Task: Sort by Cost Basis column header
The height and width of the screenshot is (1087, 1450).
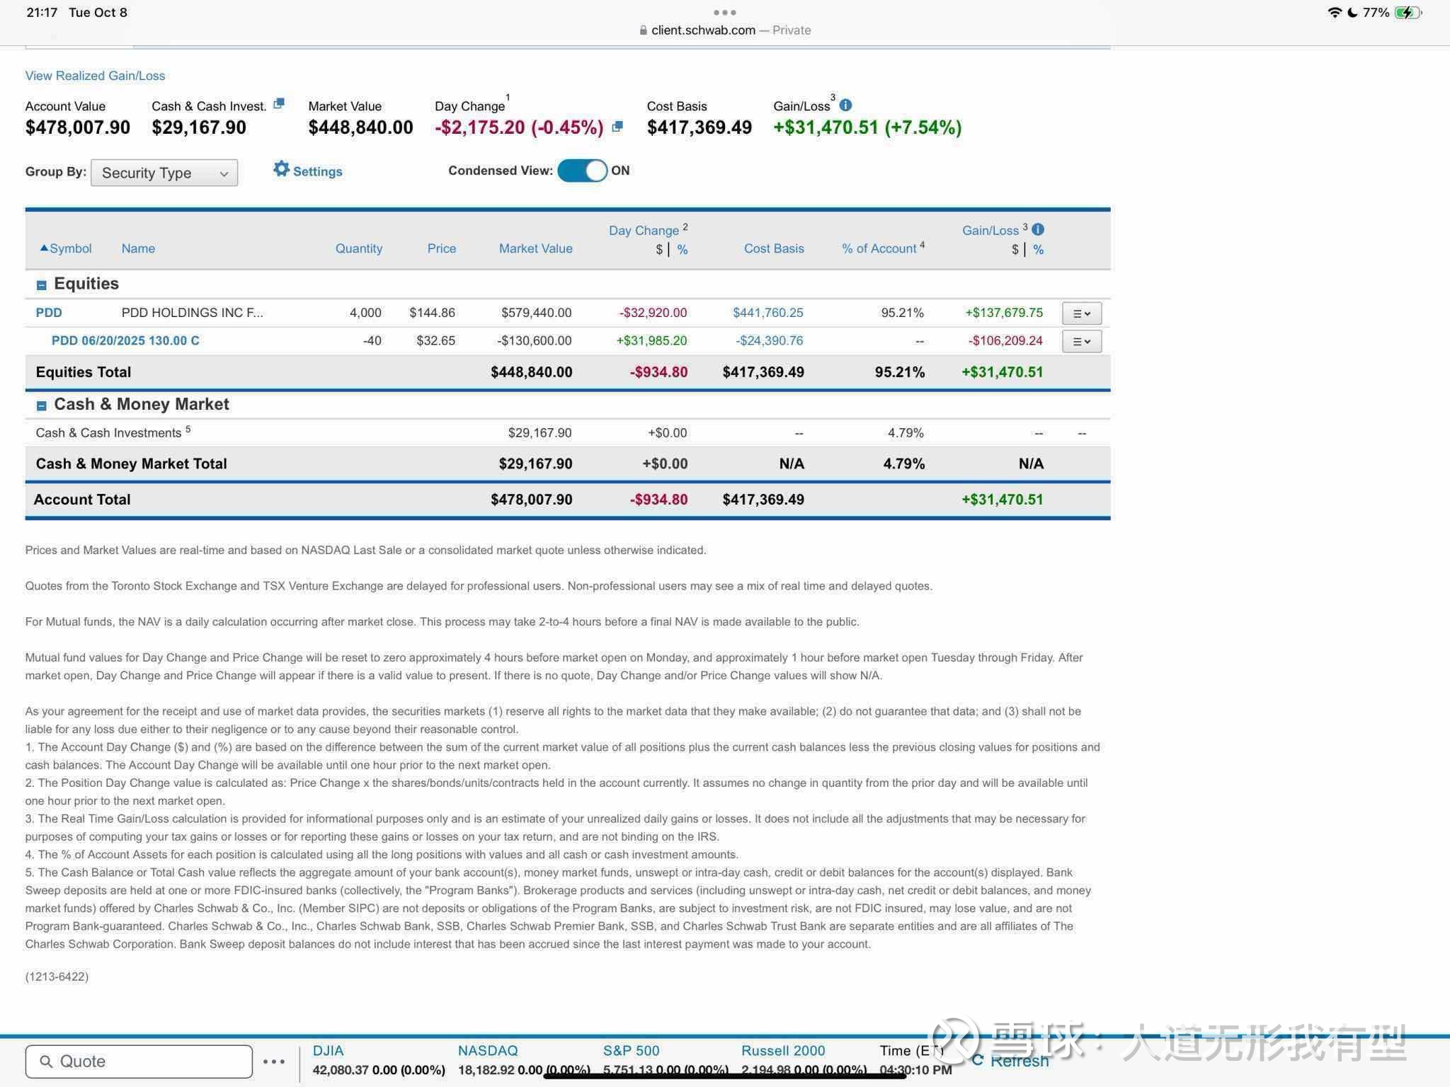Action: point(774,248)
